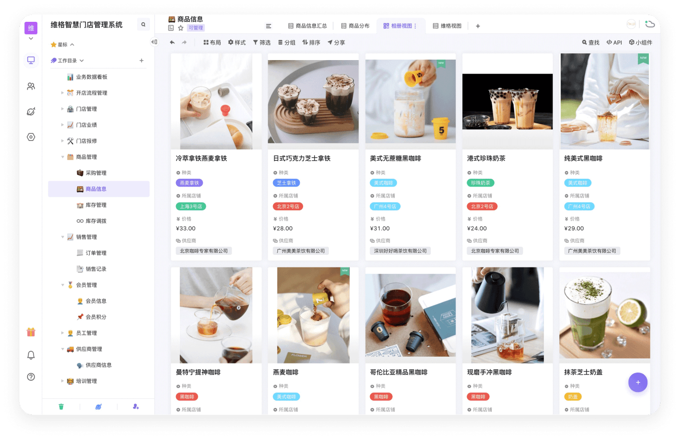Click the purple plus add record button
This screenshot has width=680, height=439.
pos(638,382)
